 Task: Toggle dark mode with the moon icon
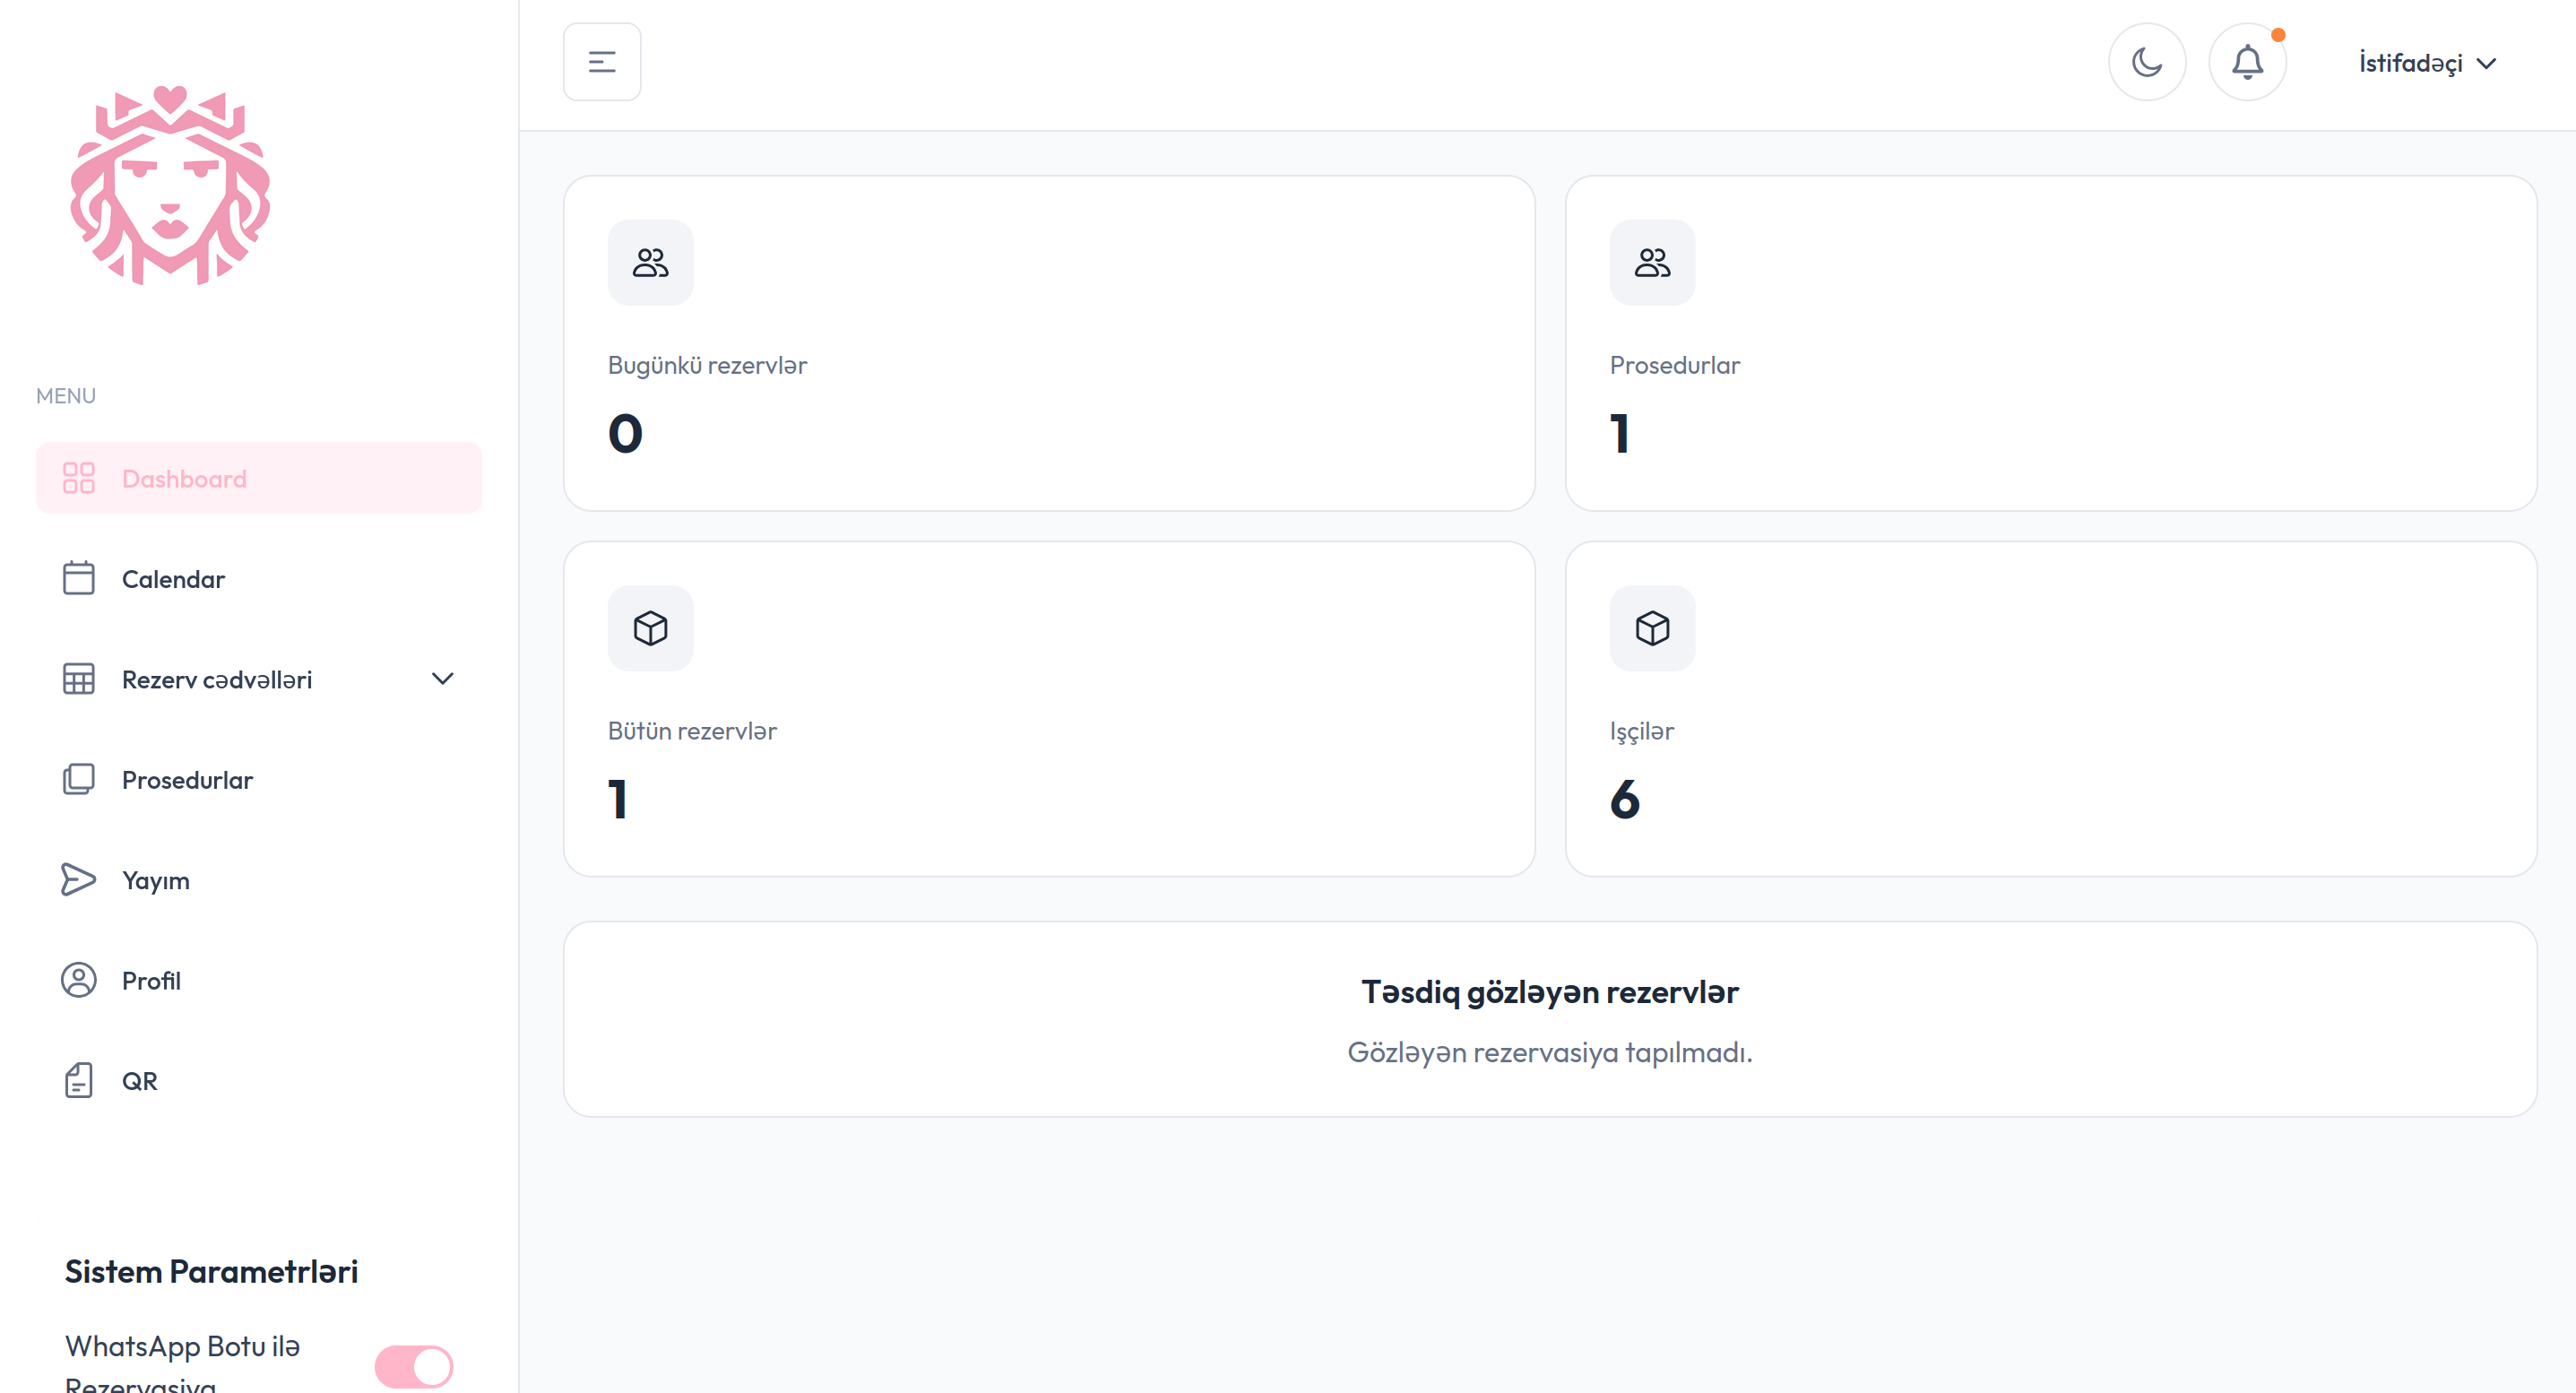(x=2147, y=61)
